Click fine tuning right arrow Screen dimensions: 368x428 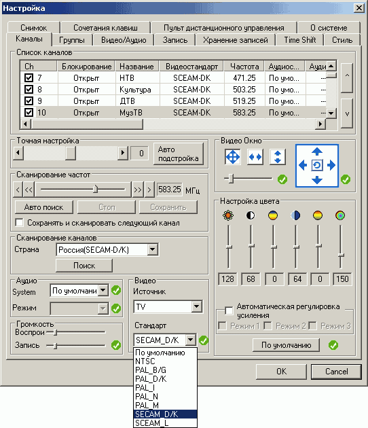click(x=123, y=153)
